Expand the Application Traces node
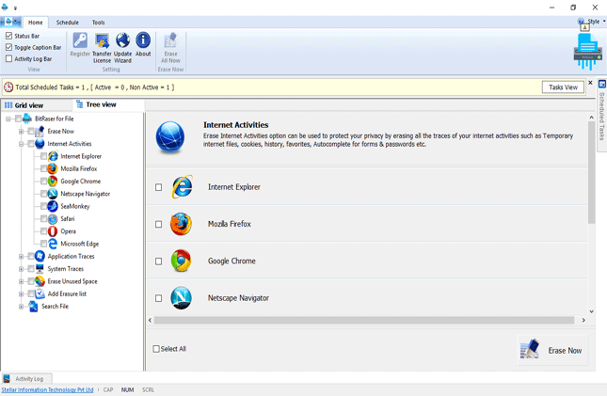Viewport: 607px width, 396px height. [x=21, y=256]
